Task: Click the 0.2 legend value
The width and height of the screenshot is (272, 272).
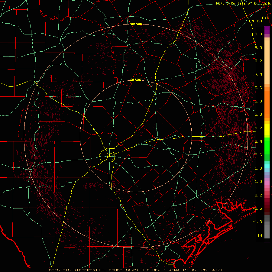Action: click(258, 195)
